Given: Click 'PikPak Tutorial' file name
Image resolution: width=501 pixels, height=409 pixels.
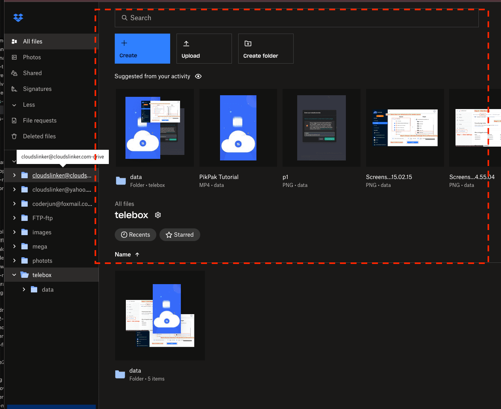Looking at the screenshot, I should point(219,177).
